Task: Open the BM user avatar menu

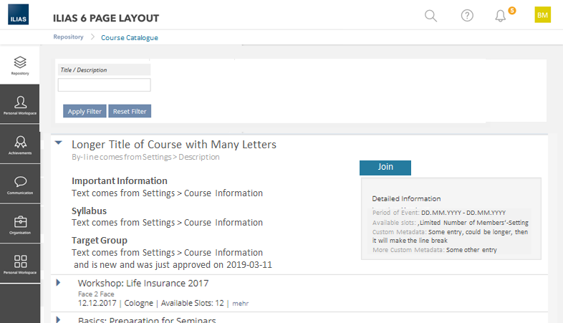Action: [542, 16]
